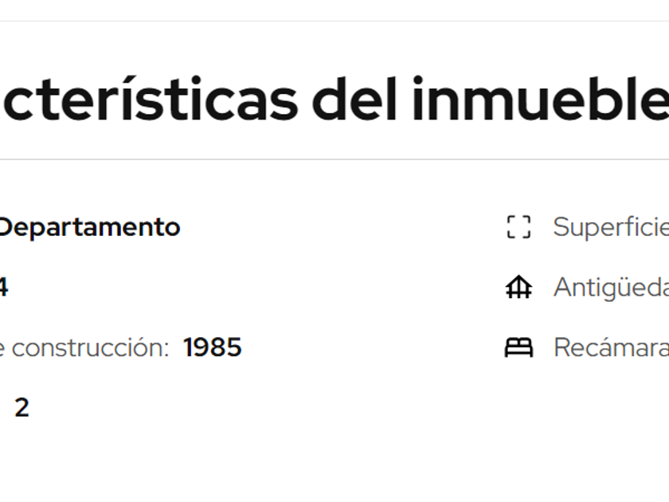The image size is (669, 502).
Task: Select the Superficie label text
Action: point(610,227)
